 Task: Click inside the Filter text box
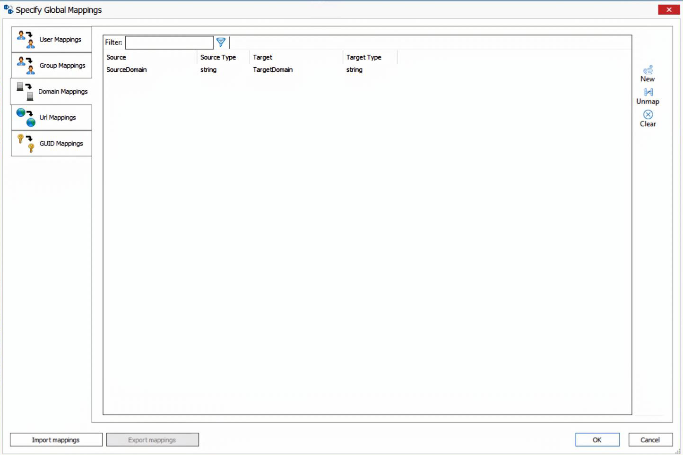[x=169, y=42]
